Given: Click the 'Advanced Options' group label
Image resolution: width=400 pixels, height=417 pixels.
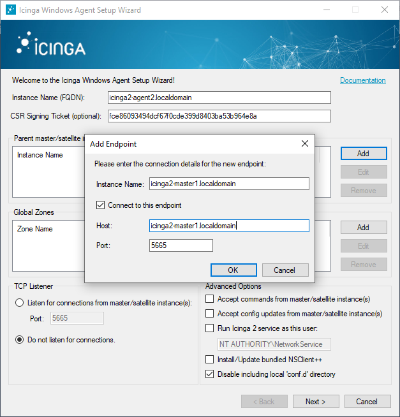Looking at the screenshot, I should [x=233, y=286].
